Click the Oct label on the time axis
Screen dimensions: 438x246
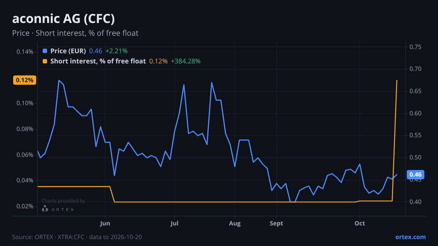point(360,223)
